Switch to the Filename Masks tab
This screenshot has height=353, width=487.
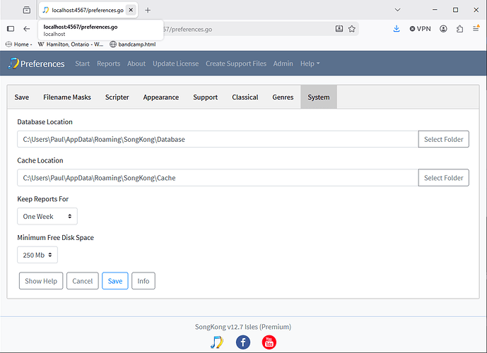point(67,97)
